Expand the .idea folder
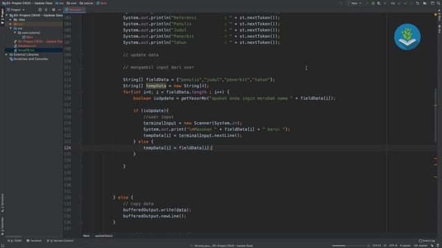 pyautogui.click(x=11, y=20)
